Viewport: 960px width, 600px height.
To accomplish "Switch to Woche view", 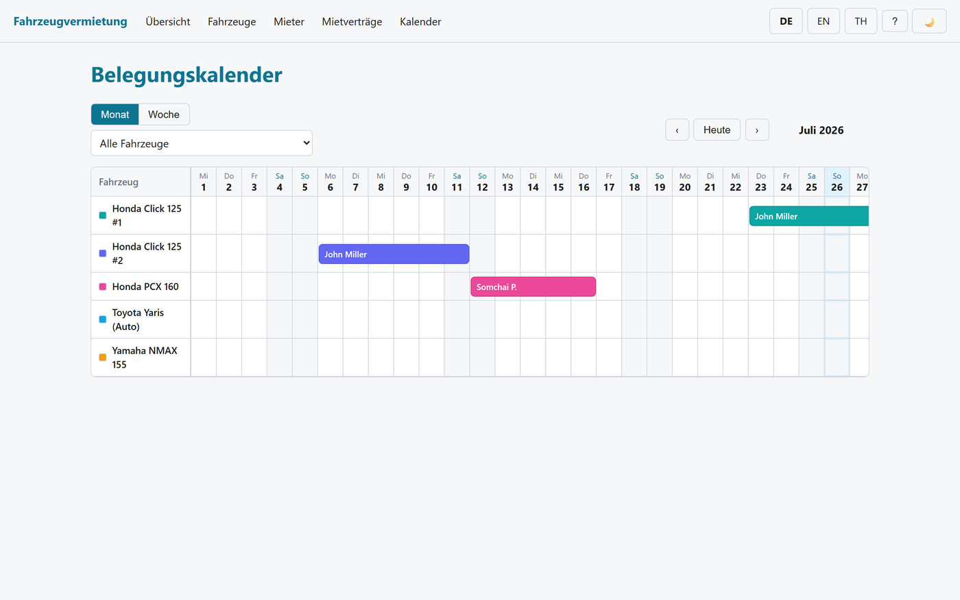I will pos(164,115).
